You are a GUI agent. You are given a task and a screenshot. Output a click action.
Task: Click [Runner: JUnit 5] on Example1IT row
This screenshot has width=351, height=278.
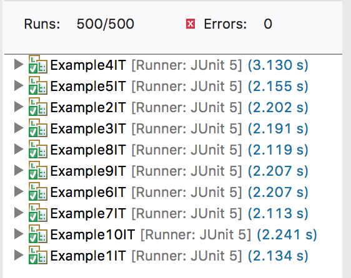(187, 256)
